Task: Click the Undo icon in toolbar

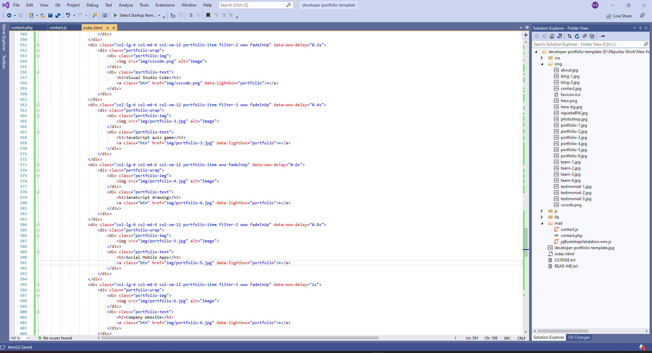Action: click(x=68, y=15)
